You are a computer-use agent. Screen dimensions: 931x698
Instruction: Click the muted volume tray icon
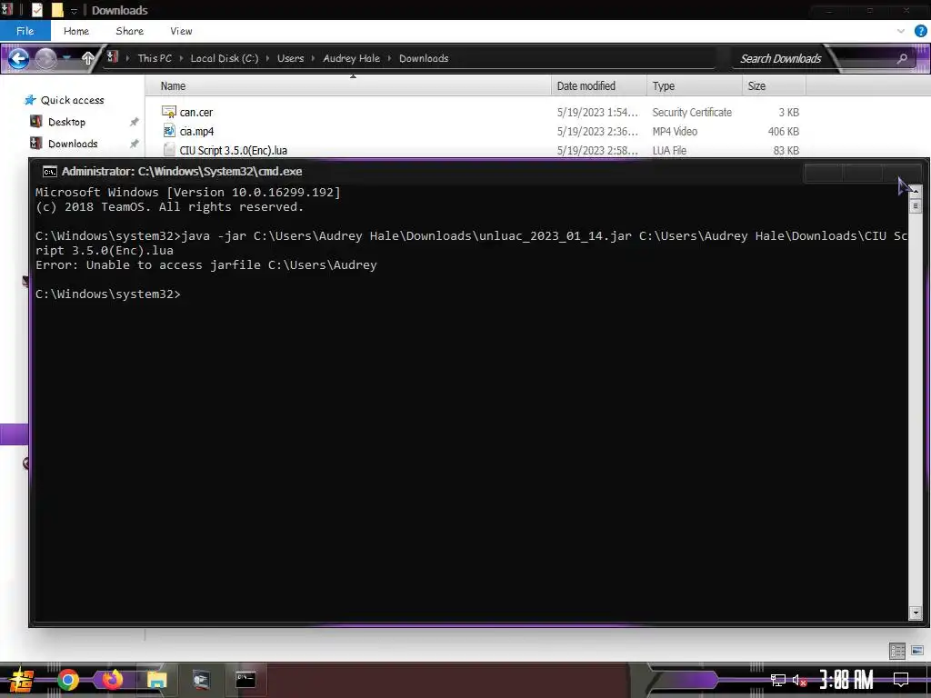pyautogui.click(x=799, y=680)
